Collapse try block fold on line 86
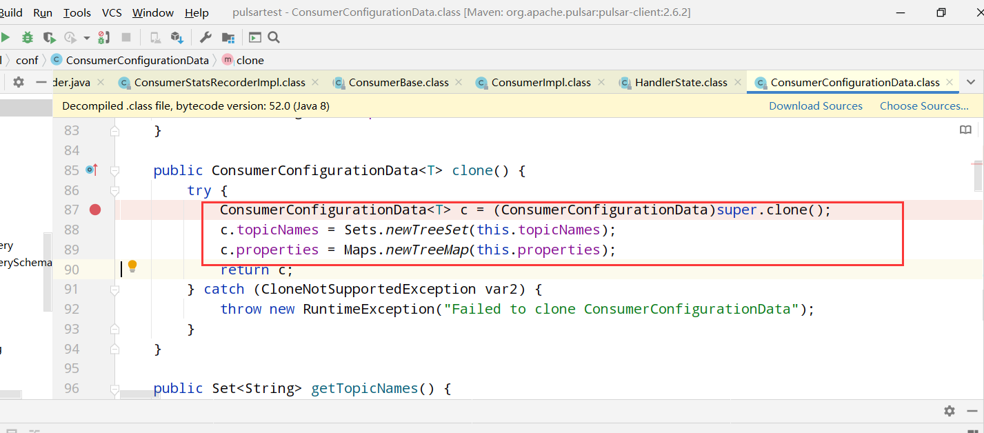984x433 pixels. coord(115,190)
